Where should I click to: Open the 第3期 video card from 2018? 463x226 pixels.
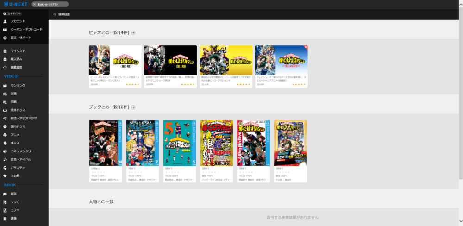[x=115, y=67]
